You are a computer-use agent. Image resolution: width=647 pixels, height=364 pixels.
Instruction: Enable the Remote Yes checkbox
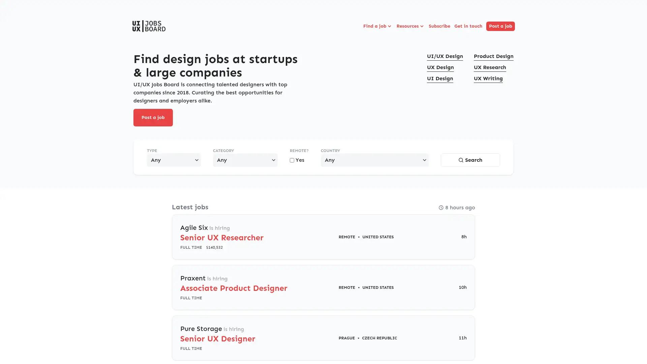coord(292,160)
